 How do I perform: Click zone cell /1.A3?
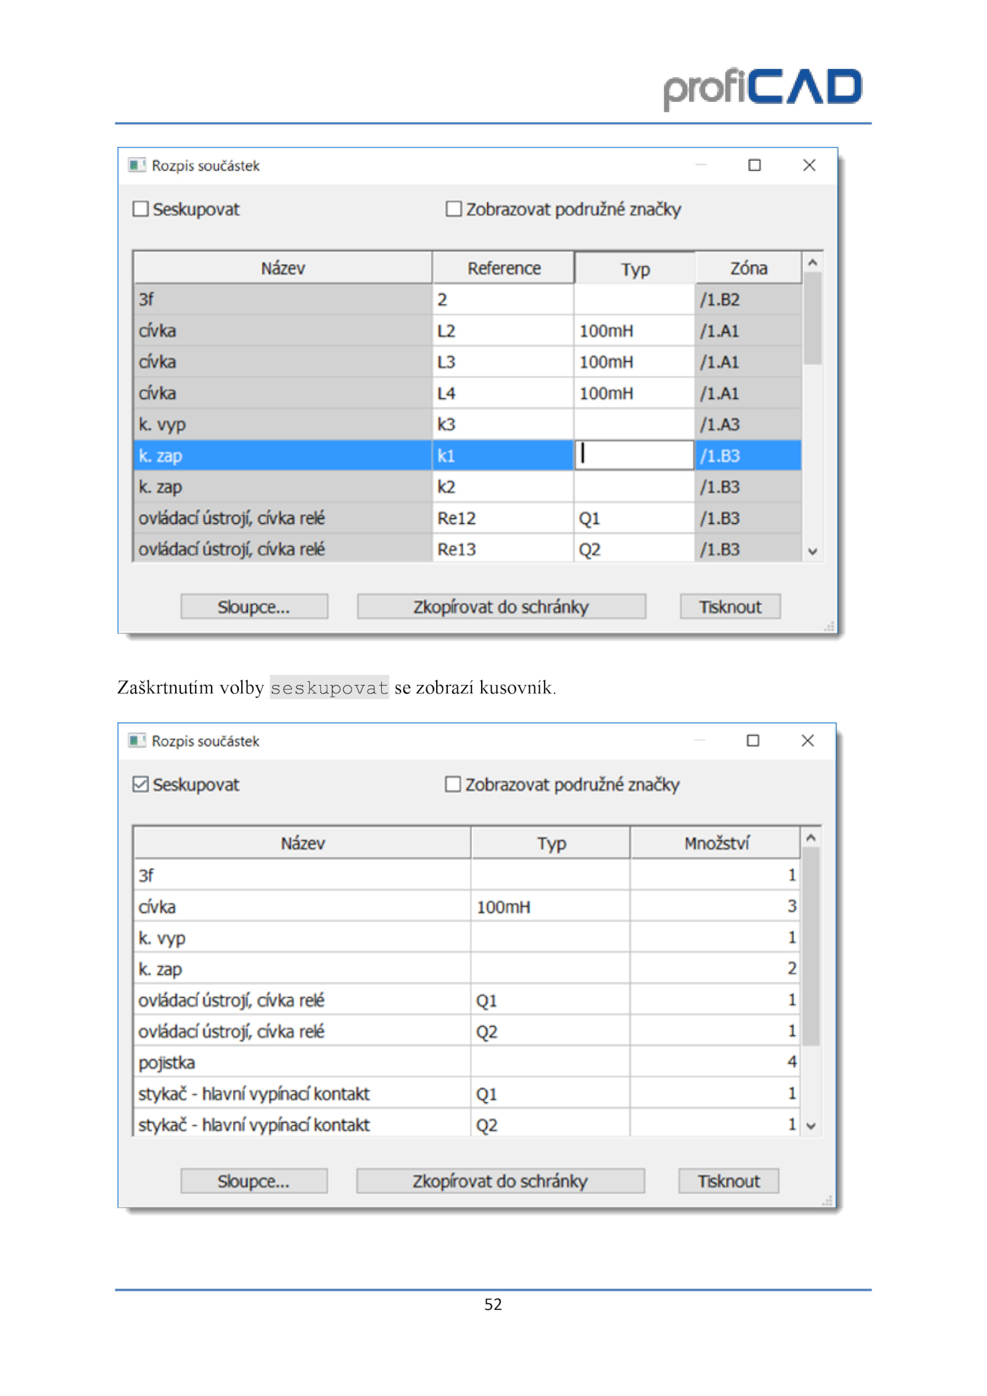tap(749, 425)
